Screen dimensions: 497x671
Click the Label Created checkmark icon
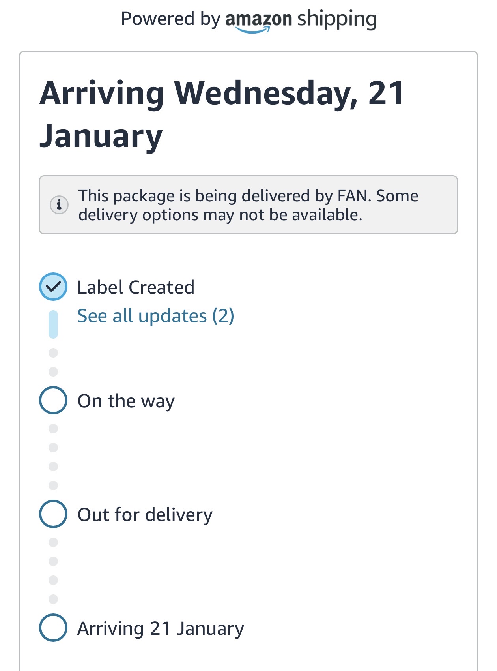(x=53, y=287)
